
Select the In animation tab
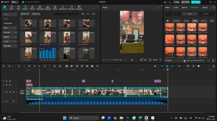pyautogui.click(x=173, y=14)
